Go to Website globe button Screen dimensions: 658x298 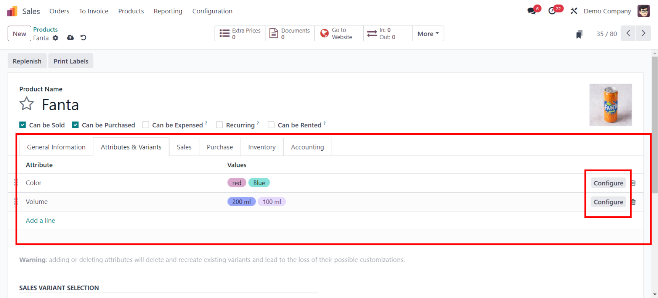(339, 34)
